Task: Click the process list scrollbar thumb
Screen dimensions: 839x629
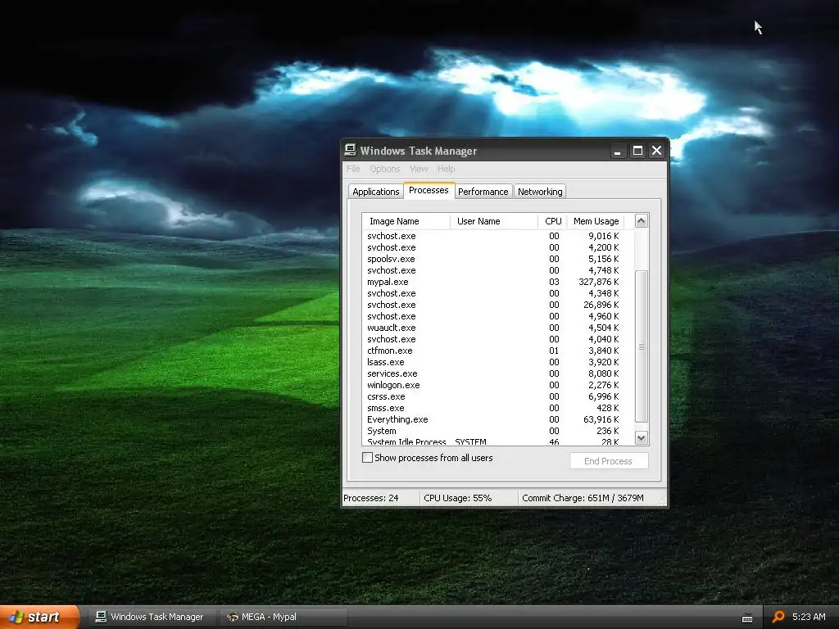Action: pos(641,346)
